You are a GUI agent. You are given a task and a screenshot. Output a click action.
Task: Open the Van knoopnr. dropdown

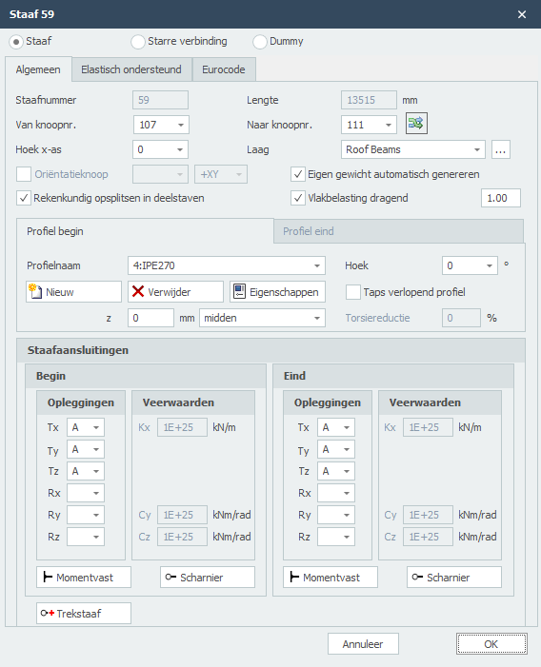click(181, 125)
